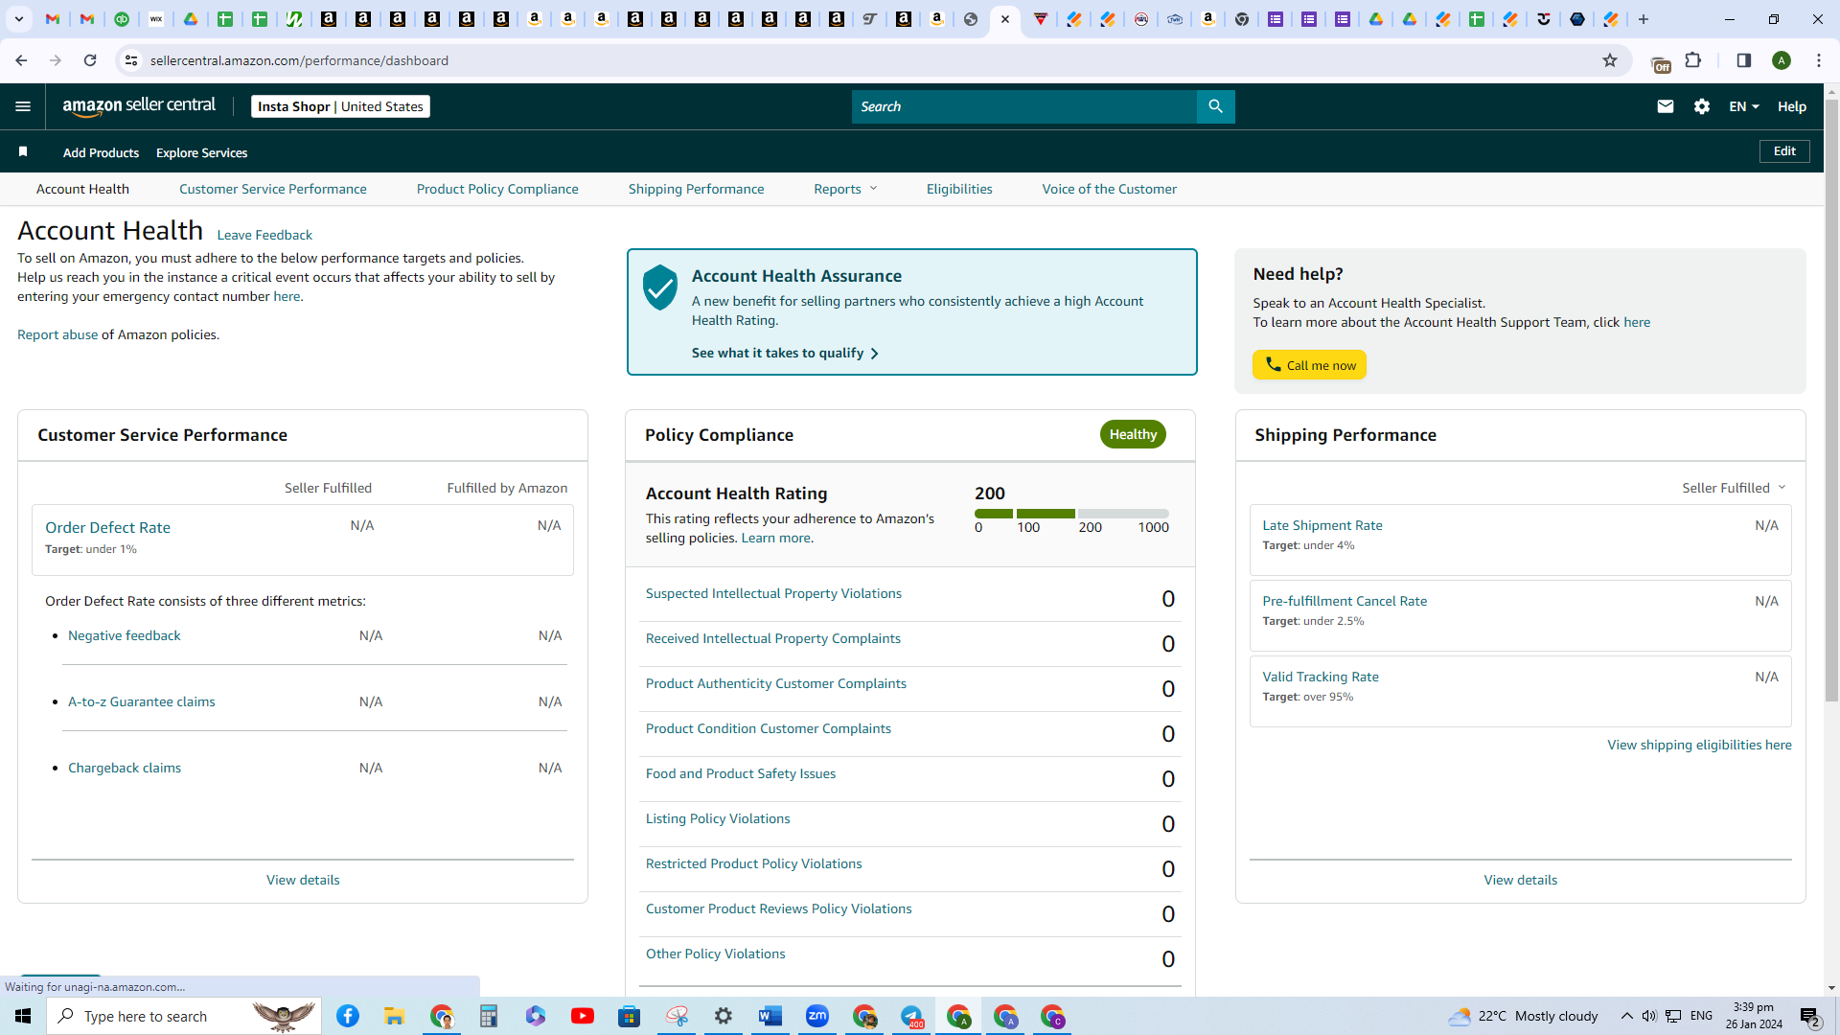The width and height of the screenshot is (1840, 1035).
Task: Open the Customer Service Performance tab
Action: coord(273,189)
